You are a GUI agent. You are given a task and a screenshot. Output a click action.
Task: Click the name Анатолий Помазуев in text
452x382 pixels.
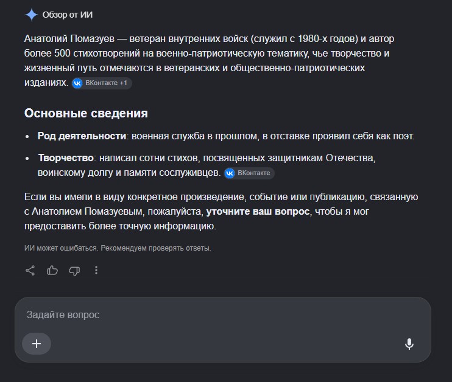coord(69,38)
